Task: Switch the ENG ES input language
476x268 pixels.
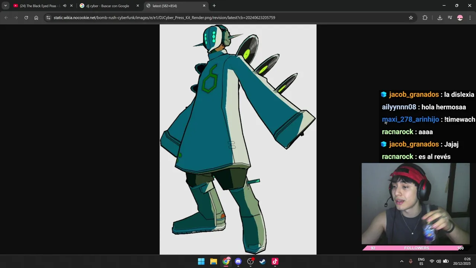Action: [421, 261]
